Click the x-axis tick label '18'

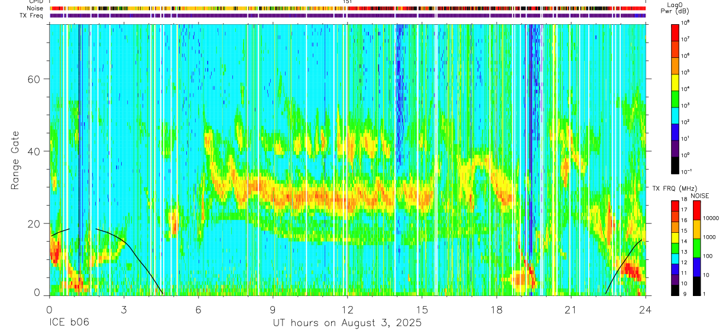(x=497, y=310)
